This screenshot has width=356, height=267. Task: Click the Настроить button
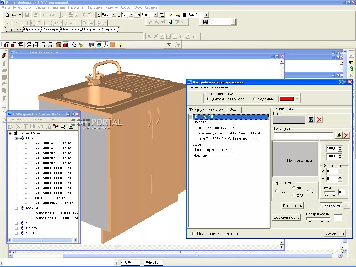click(331, 206)
